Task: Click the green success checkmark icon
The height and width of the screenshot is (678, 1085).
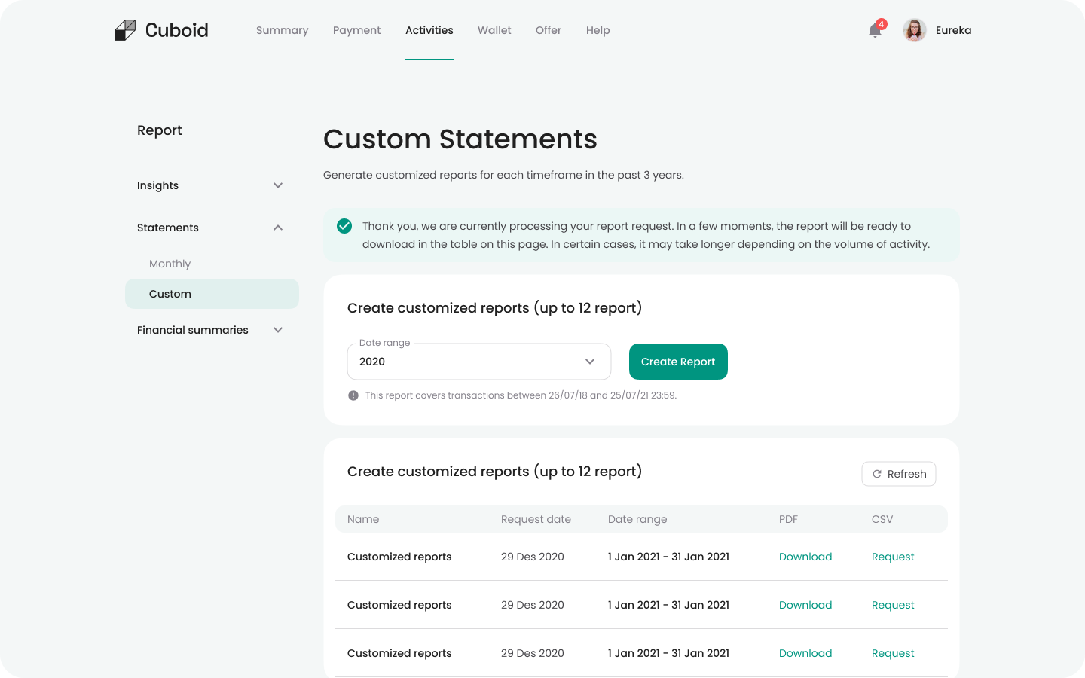Action: coord(344,224)
